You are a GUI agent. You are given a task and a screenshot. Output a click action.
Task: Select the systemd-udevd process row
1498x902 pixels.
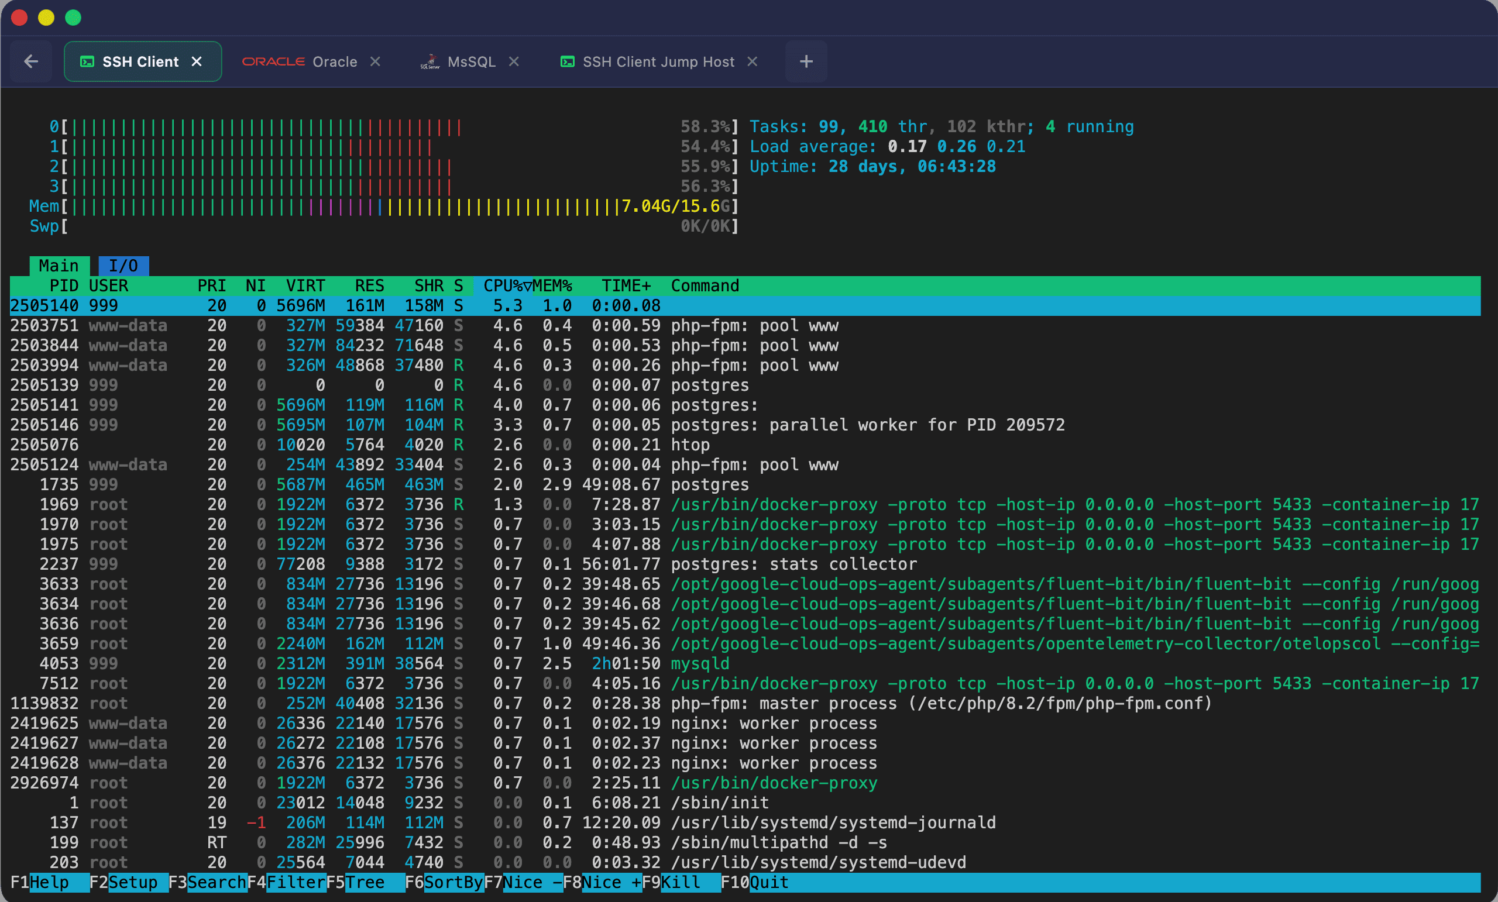click(x=745, y=862)
